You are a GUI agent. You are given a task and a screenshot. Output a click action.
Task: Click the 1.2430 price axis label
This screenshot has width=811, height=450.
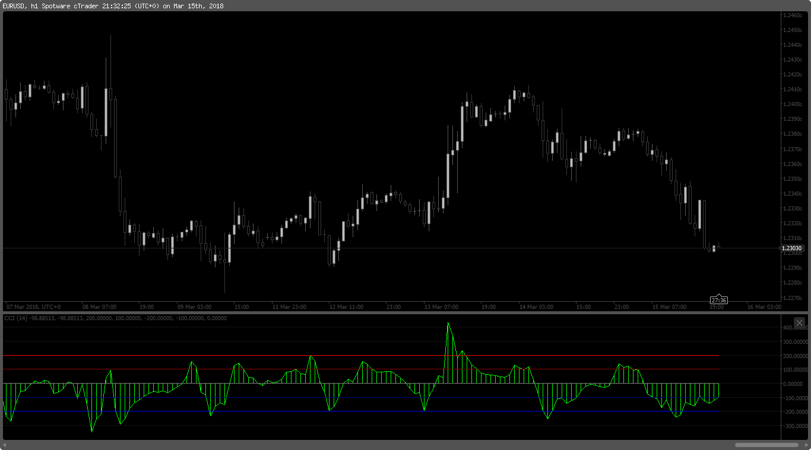(793, 60)
